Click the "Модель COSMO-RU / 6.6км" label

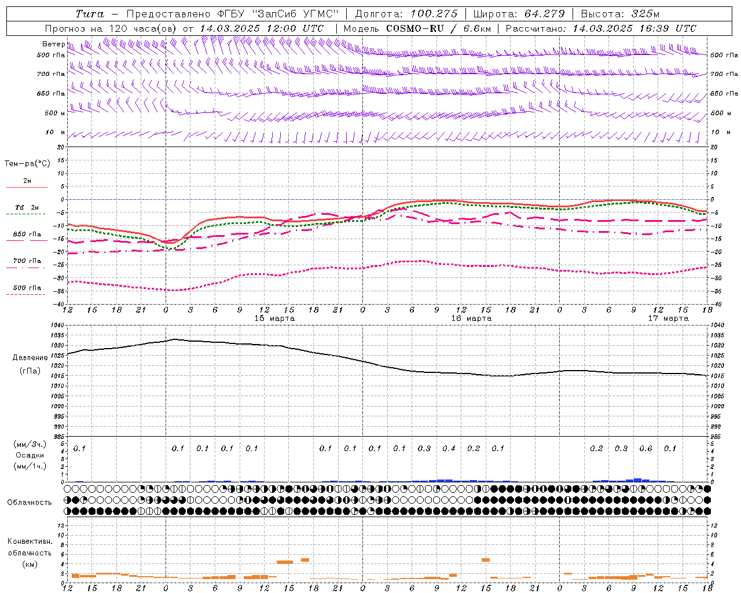[x=417, y=28]
